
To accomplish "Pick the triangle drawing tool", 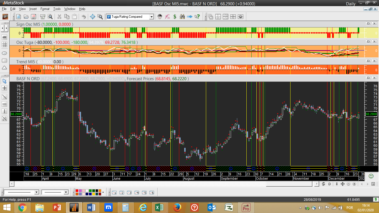I will pyautogui.click(x=4, y=68).
